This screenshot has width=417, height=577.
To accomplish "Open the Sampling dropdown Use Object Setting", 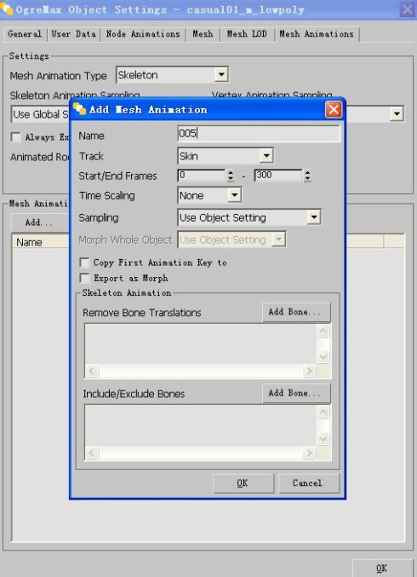I will [x=314, y=217].
